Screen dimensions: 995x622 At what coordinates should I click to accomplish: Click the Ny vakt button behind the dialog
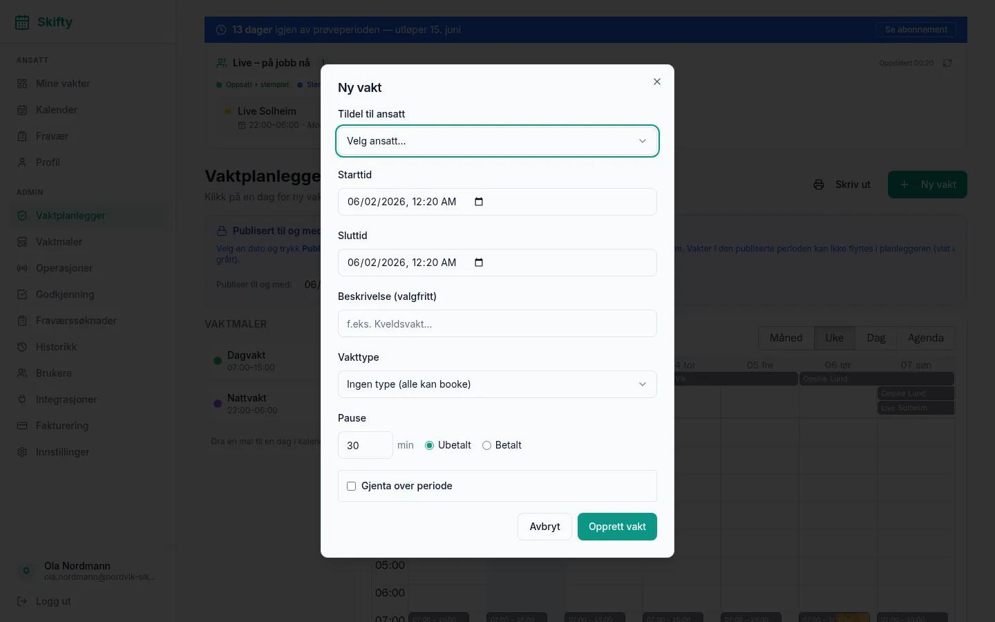click(927, 185)
